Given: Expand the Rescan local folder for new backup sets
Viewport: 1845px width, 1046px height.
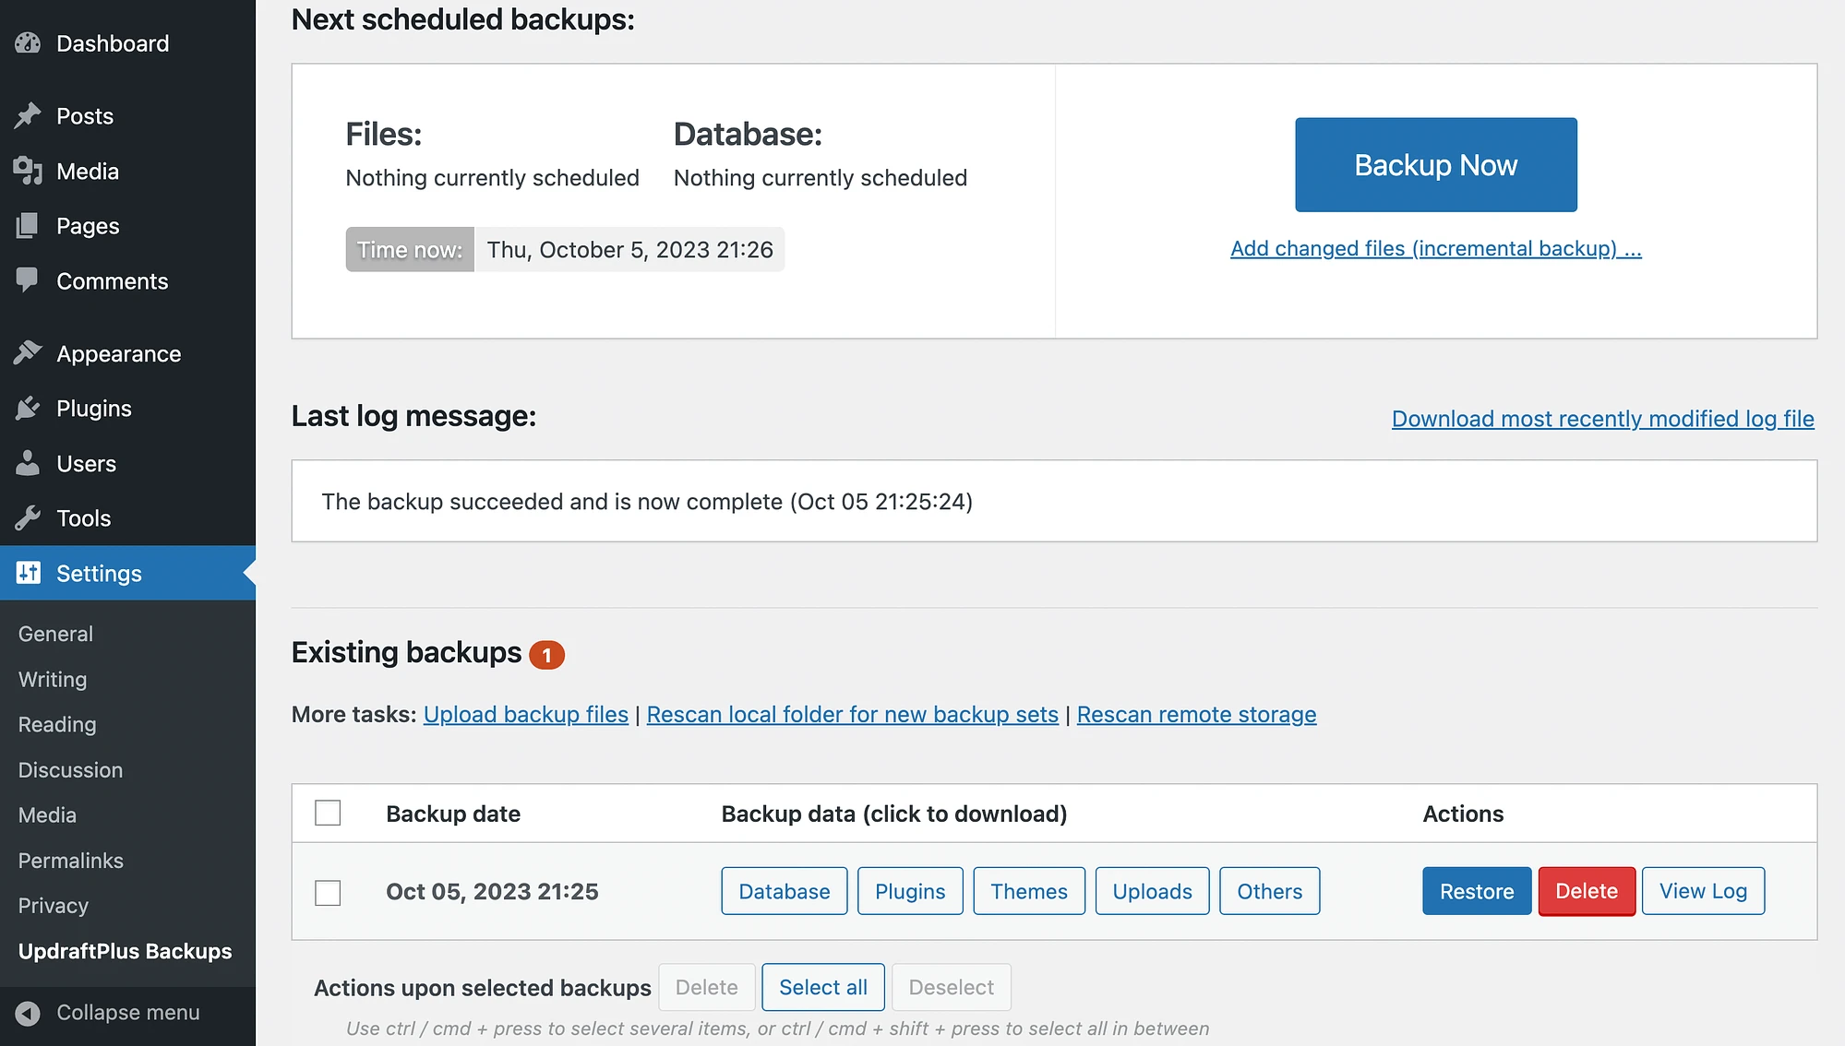Looking at the screenshot, I should tap(852, 713).
